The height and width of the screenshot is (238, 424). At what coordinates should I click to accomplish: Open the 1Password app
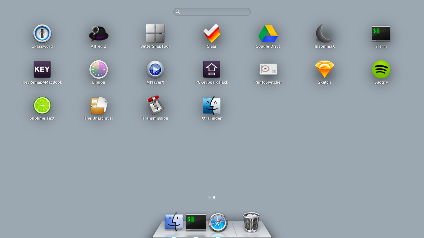point(42,33)
